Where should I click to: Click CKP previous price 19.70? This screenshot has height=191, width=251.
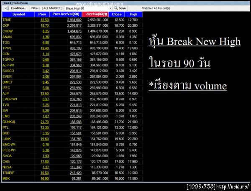pyautogui.click(x=45, y=25)
